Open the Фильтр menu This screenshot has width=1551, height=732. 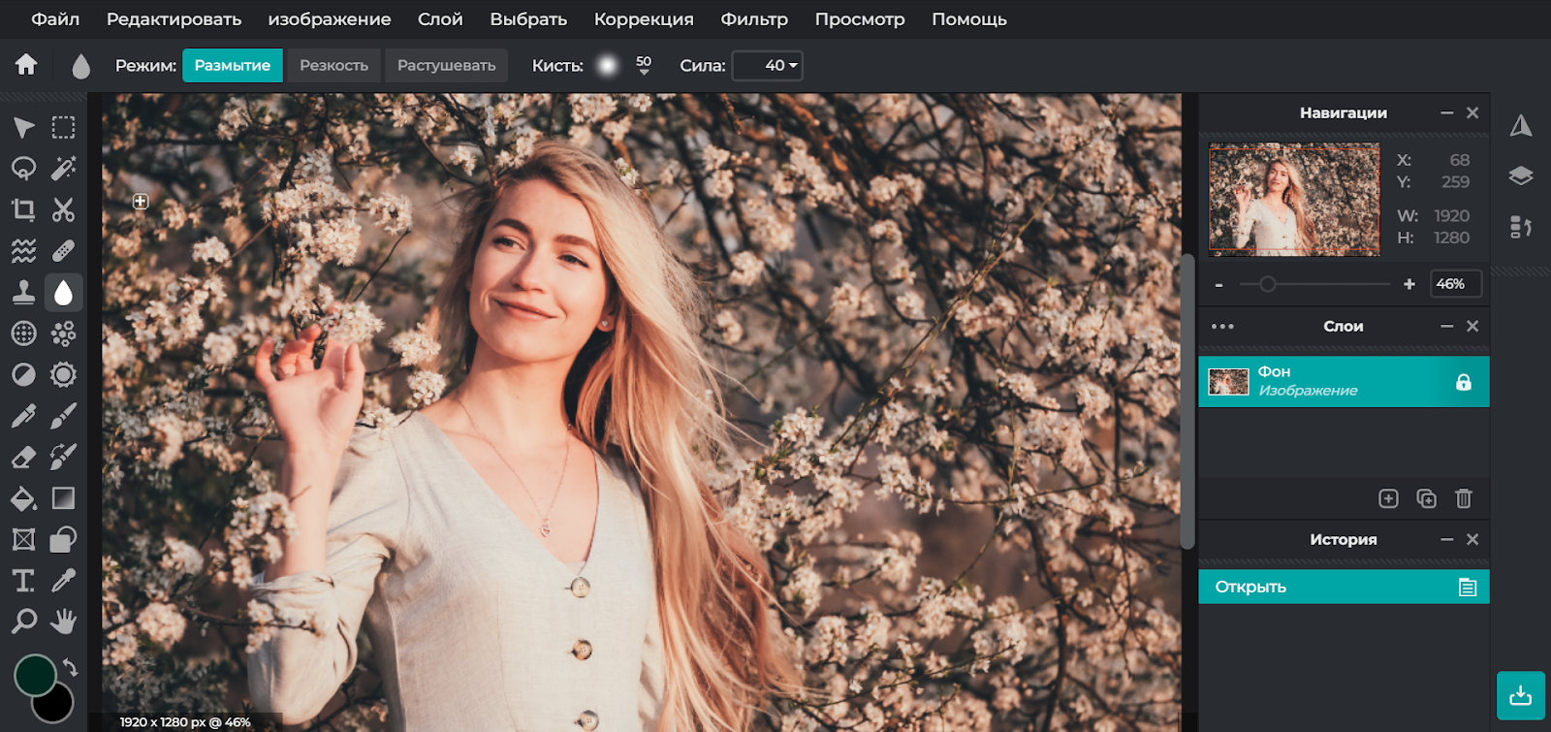tap(754, 19)
